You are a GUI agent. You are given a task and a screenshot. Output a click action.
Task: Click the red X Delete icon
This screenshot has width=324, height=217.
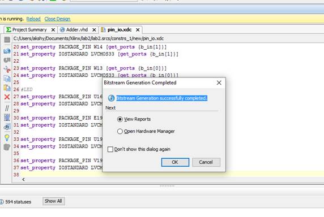[7, 97]
